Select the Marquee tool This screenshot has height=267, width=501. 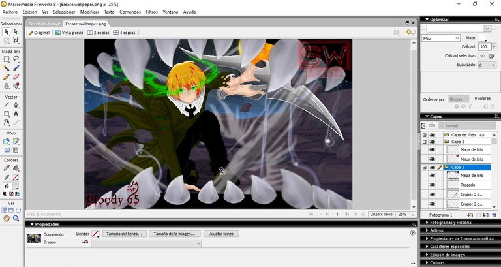click(x=7, y=59)
